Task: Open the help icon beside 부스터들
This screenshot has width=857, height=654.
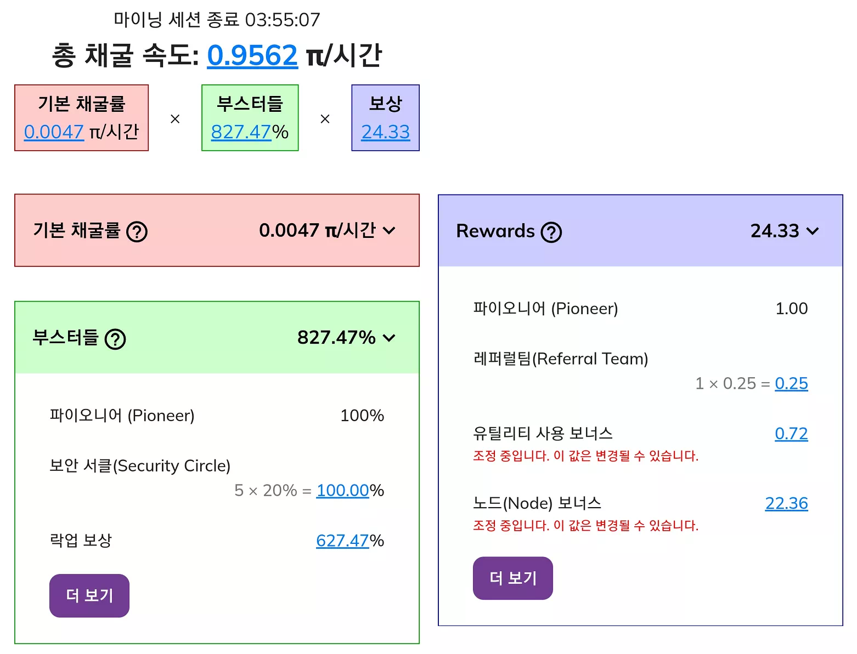Action: point(116,339)
